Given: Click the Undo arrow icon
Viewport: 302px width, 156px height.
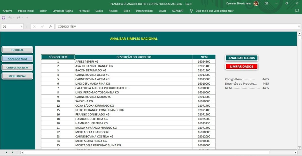Looking at the screenshot, I should click(10, 18).
